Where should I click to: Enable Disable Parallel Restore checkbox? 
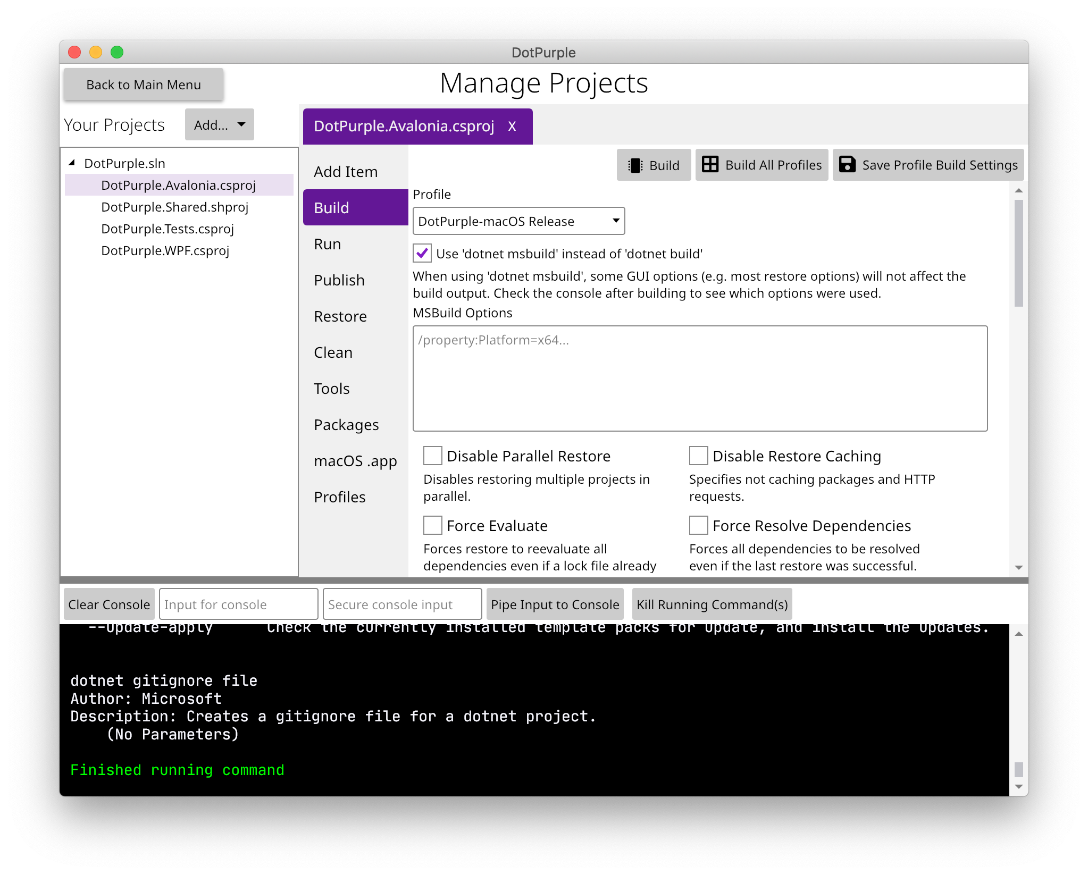(432, 456)
